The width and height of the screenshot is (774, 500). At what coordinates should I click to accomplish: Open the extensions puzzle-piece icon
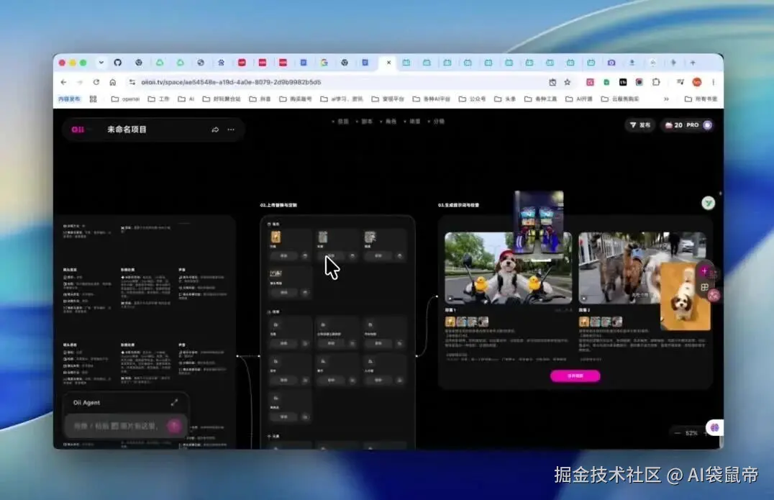click(656, 82)
